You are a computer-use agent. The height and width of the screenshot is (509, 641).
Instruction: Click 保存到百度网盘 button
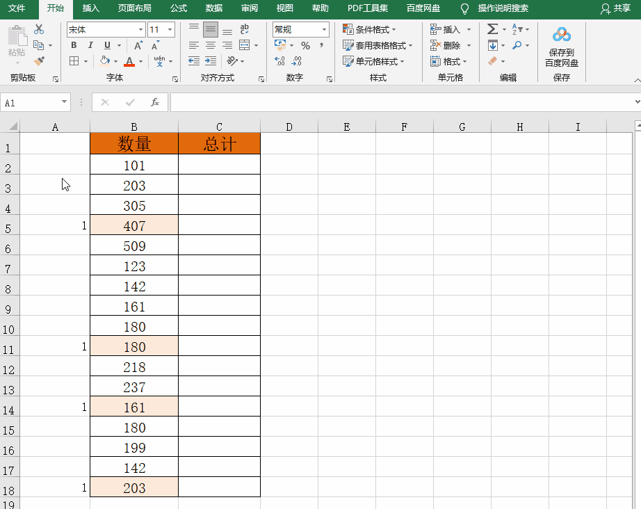coord(562,46)
